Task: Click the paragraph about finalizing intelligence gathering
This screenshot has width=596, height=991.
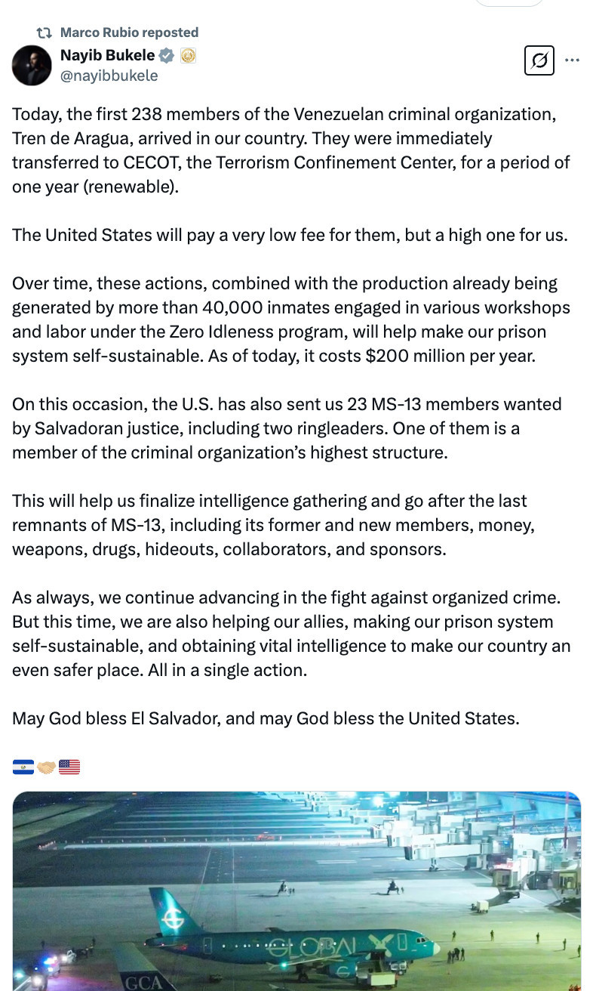Action: (284, 525)
